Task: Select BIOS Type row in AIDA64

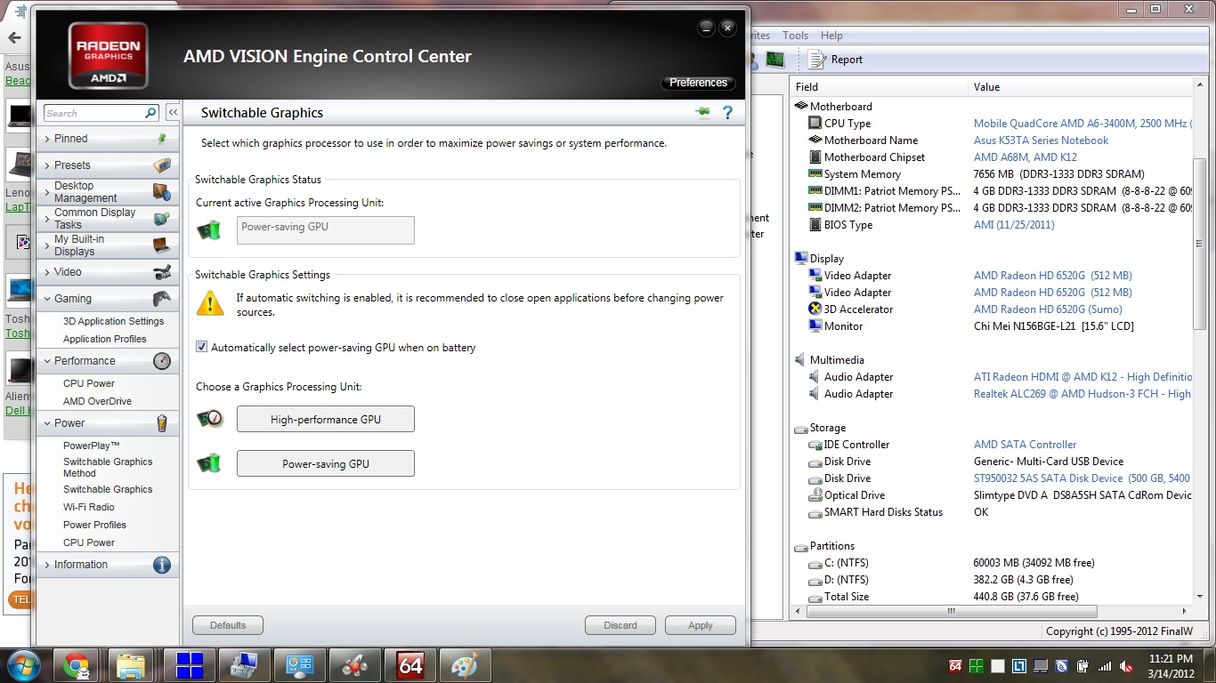Action: (x=992, y=225)
